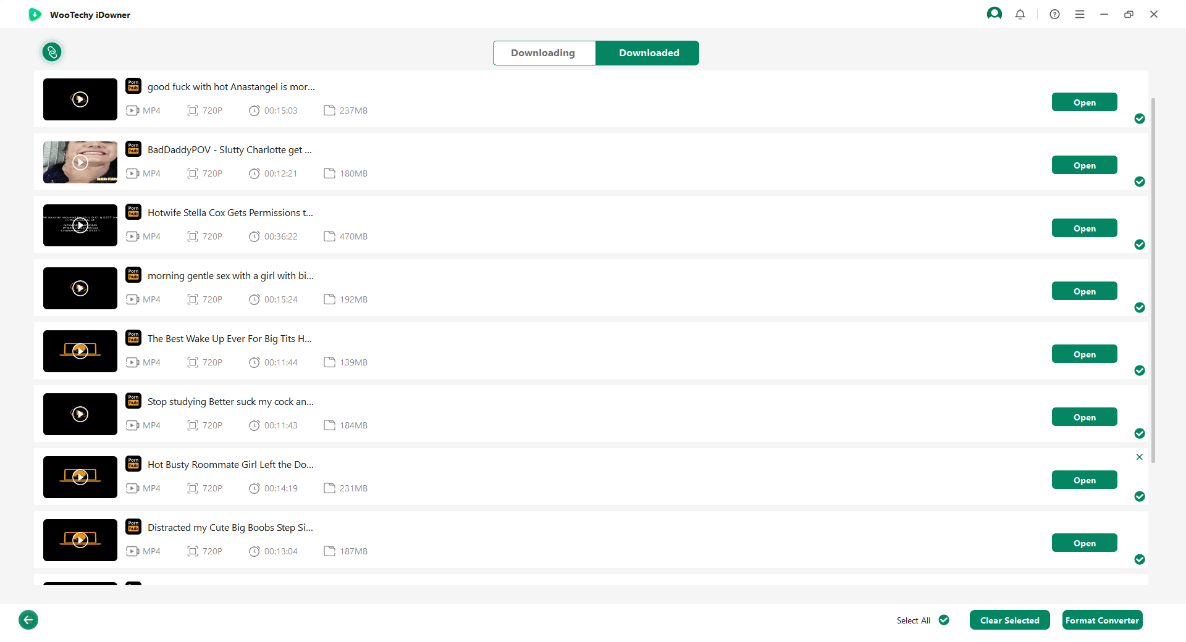Image resolution: width=1186 pixels, height=642 pixels.
Task: Open the user account profile icon
Action: click(994, 14)
